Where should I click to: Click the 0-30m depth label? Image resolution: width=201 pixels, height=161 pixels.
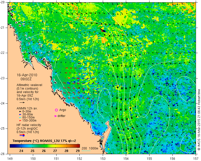[x=27, y=111]
